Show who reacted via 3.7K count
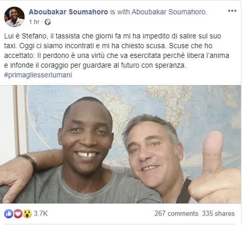Viewport: 243px width, 225px height. pos(40,214)
